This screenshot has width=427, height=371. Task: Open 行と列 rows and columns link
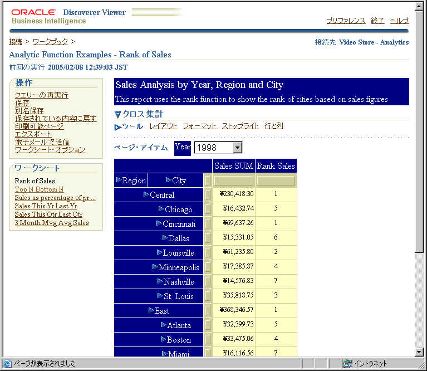(274, 126)
